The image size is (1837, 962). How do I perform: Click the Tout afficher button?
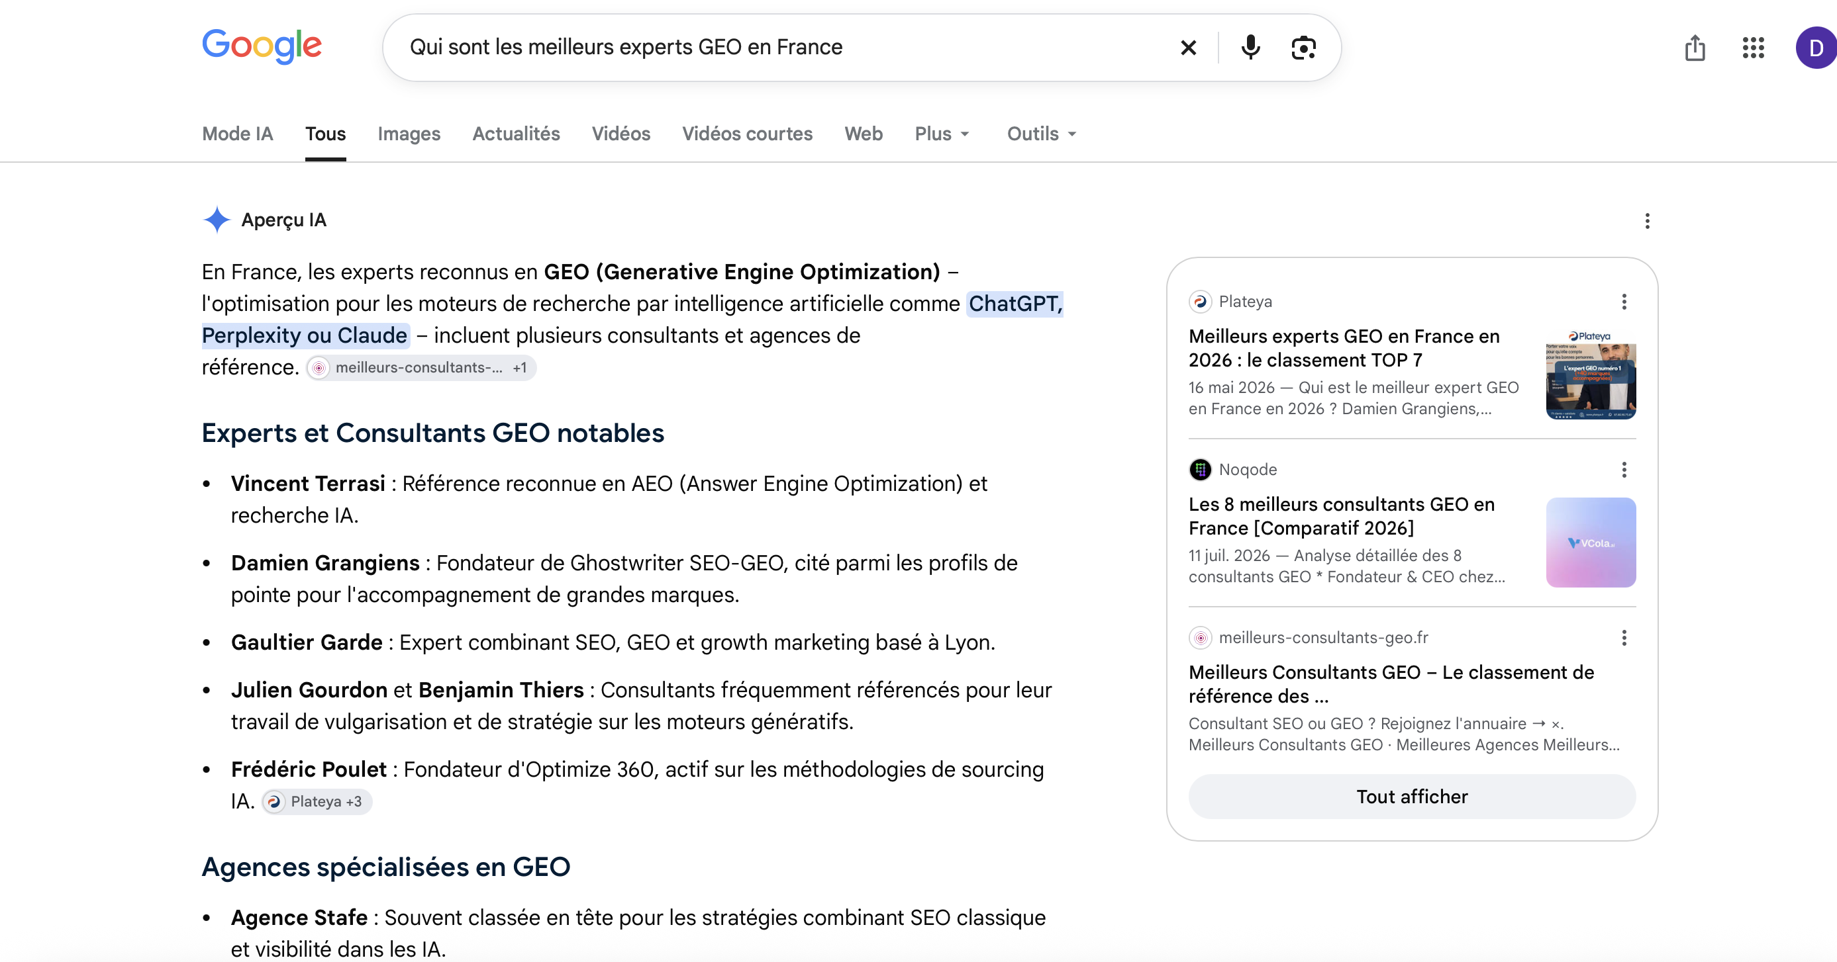tap(1412, 797)
